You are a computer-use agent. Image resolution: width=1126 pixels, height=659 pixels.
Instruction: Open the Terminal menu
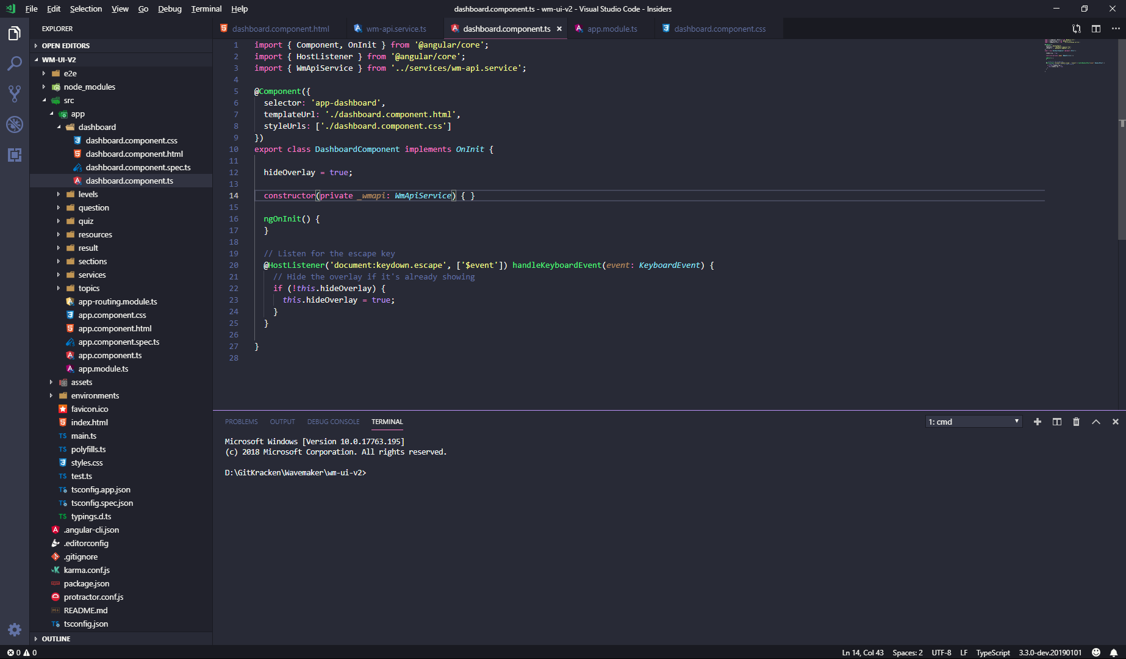tap(206, 9)
